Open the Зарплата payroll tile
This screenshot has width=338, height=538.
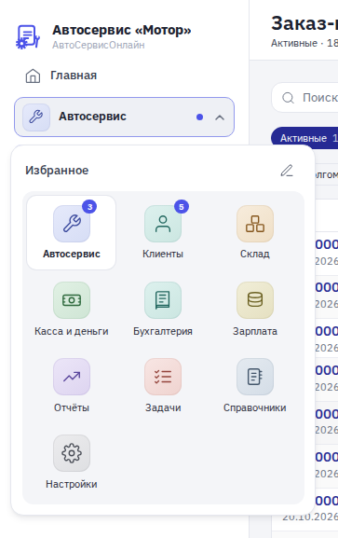[255, 310]
